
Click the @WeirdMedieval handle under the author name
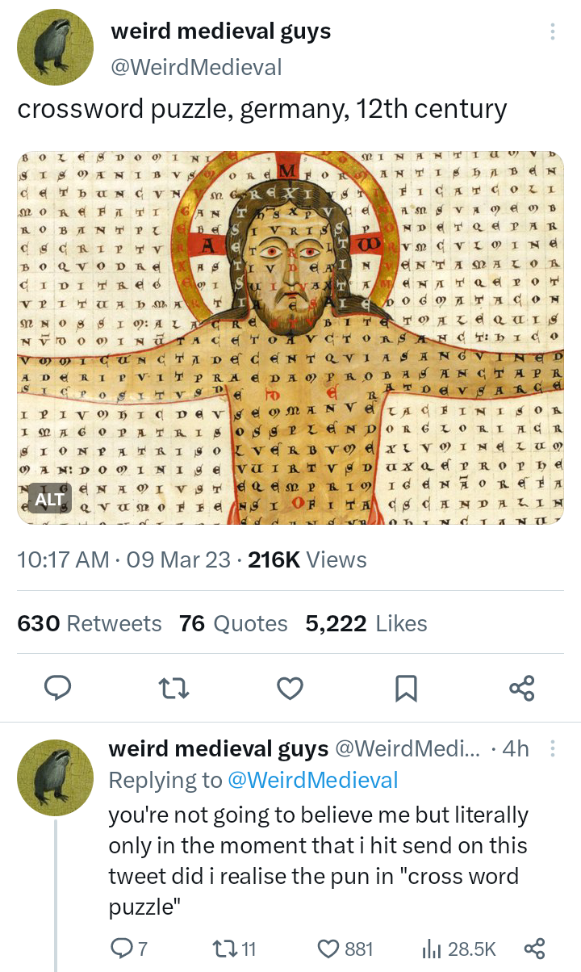pos(196,66)
